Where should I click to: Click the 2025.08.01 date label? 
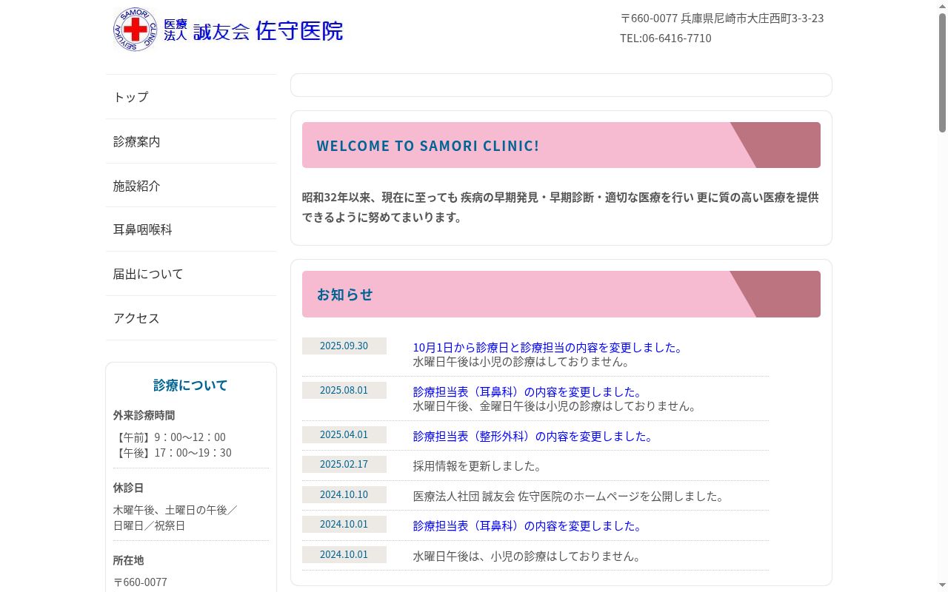click(344, 390)
